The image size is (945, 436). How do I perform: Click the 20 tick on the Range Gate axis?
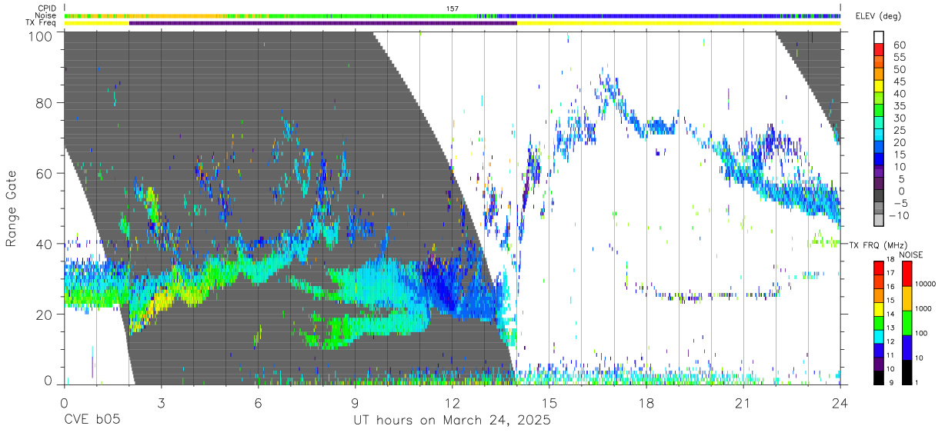45,315
